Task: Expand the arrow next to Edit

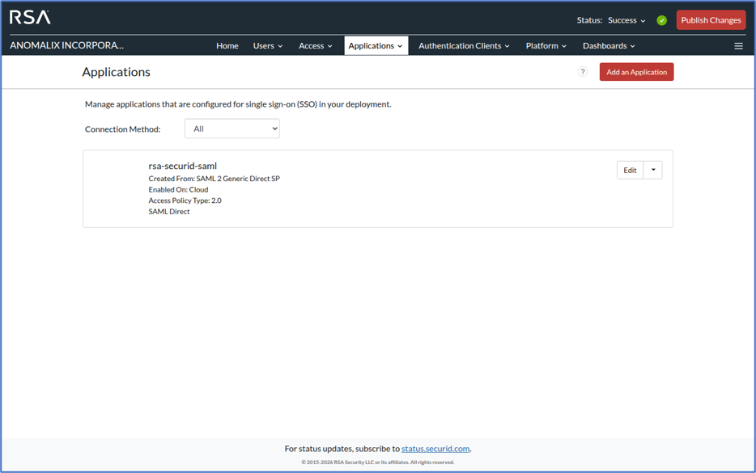Action: 653,170
